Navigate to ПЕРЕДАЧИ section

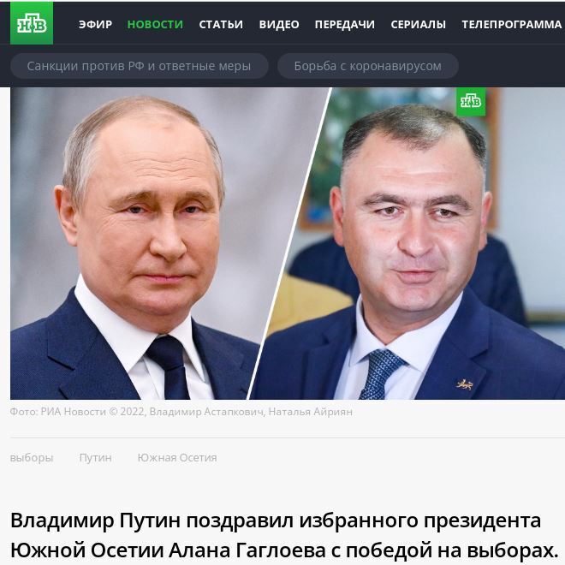(x=345, y=24)
